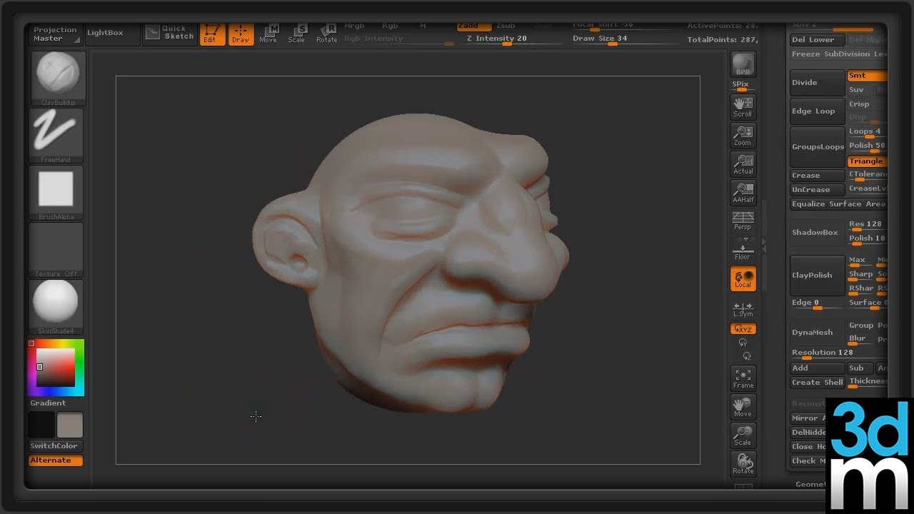Screen dimensions: 914x514
Task: Click the DynaMesh button
Action: click(817, 333)
